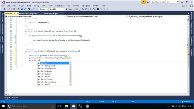Image resolution: width=194 pixels, height=109 pixels.
Task: Toggle a bookmark via toolbar icon
Action: click(x=98, y=9)
